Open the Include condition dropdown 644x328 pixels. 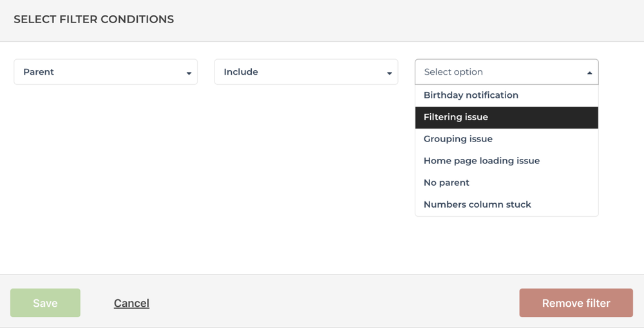pyautogui.click(x=306, y=72)
